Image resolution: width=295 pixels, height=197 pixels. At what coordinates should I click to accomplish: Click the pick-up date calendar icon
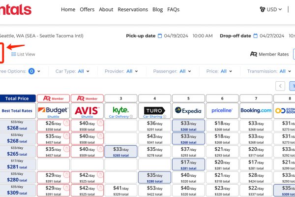click(160, 36)
